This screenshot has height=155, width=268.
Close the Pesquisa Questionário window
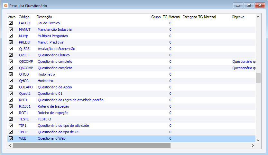tap(260, 5)
